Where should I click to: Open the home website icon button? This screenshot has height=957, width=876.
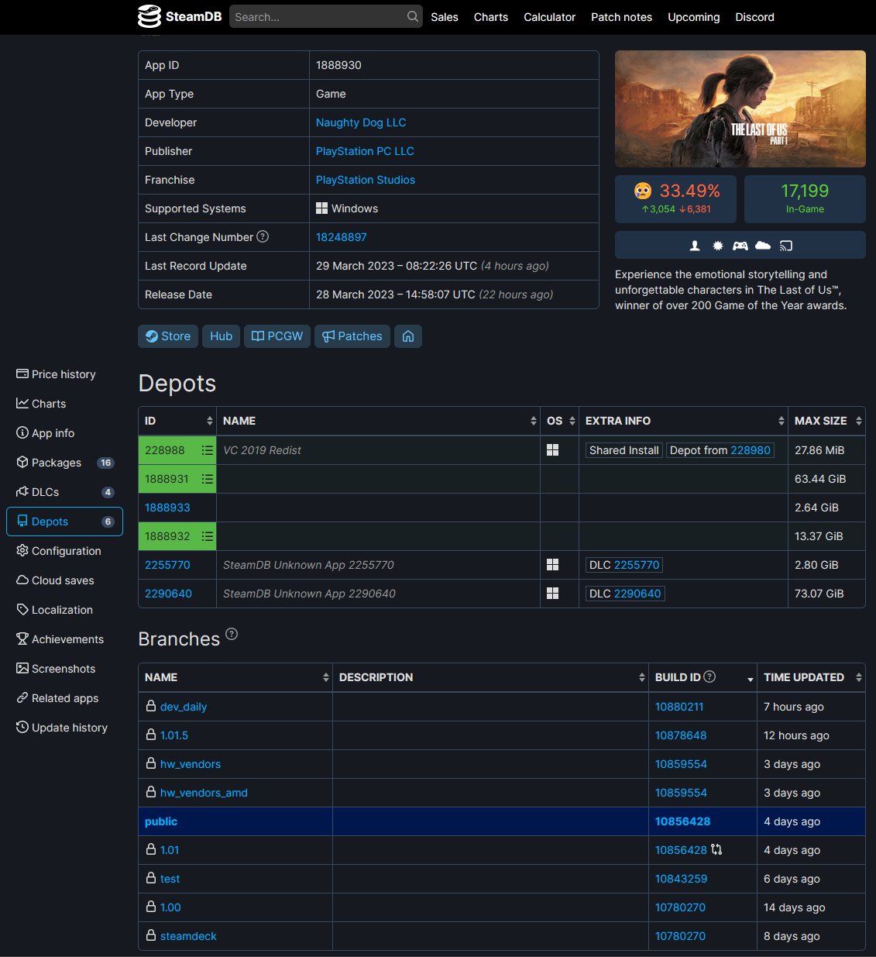coord(408,336)
